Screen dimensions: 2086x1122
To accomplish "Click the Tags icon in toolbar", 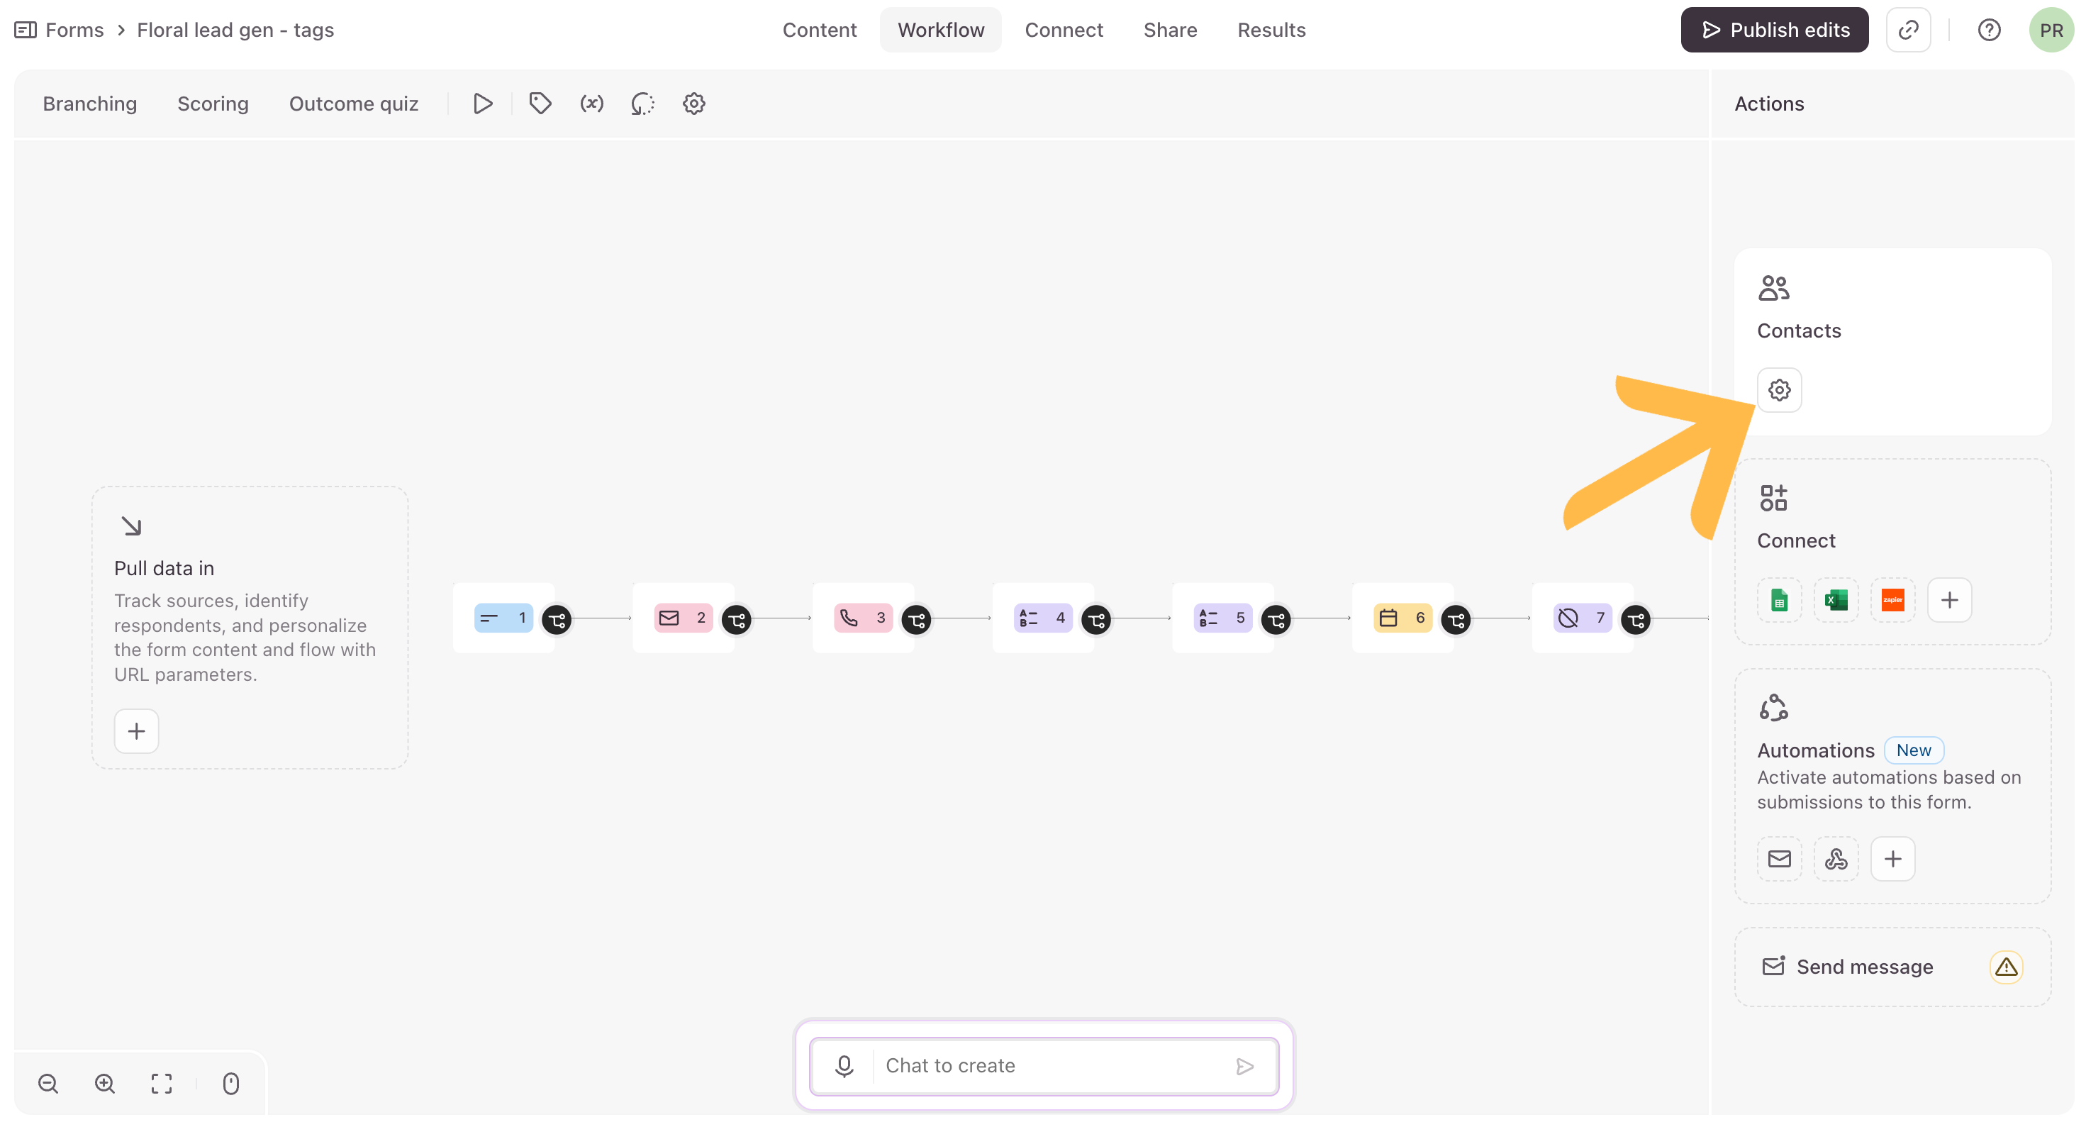I will tap(540, 104).
